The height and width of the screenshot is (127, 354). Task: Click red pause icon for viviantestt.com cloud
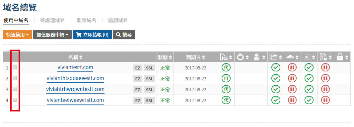(292, 67)
